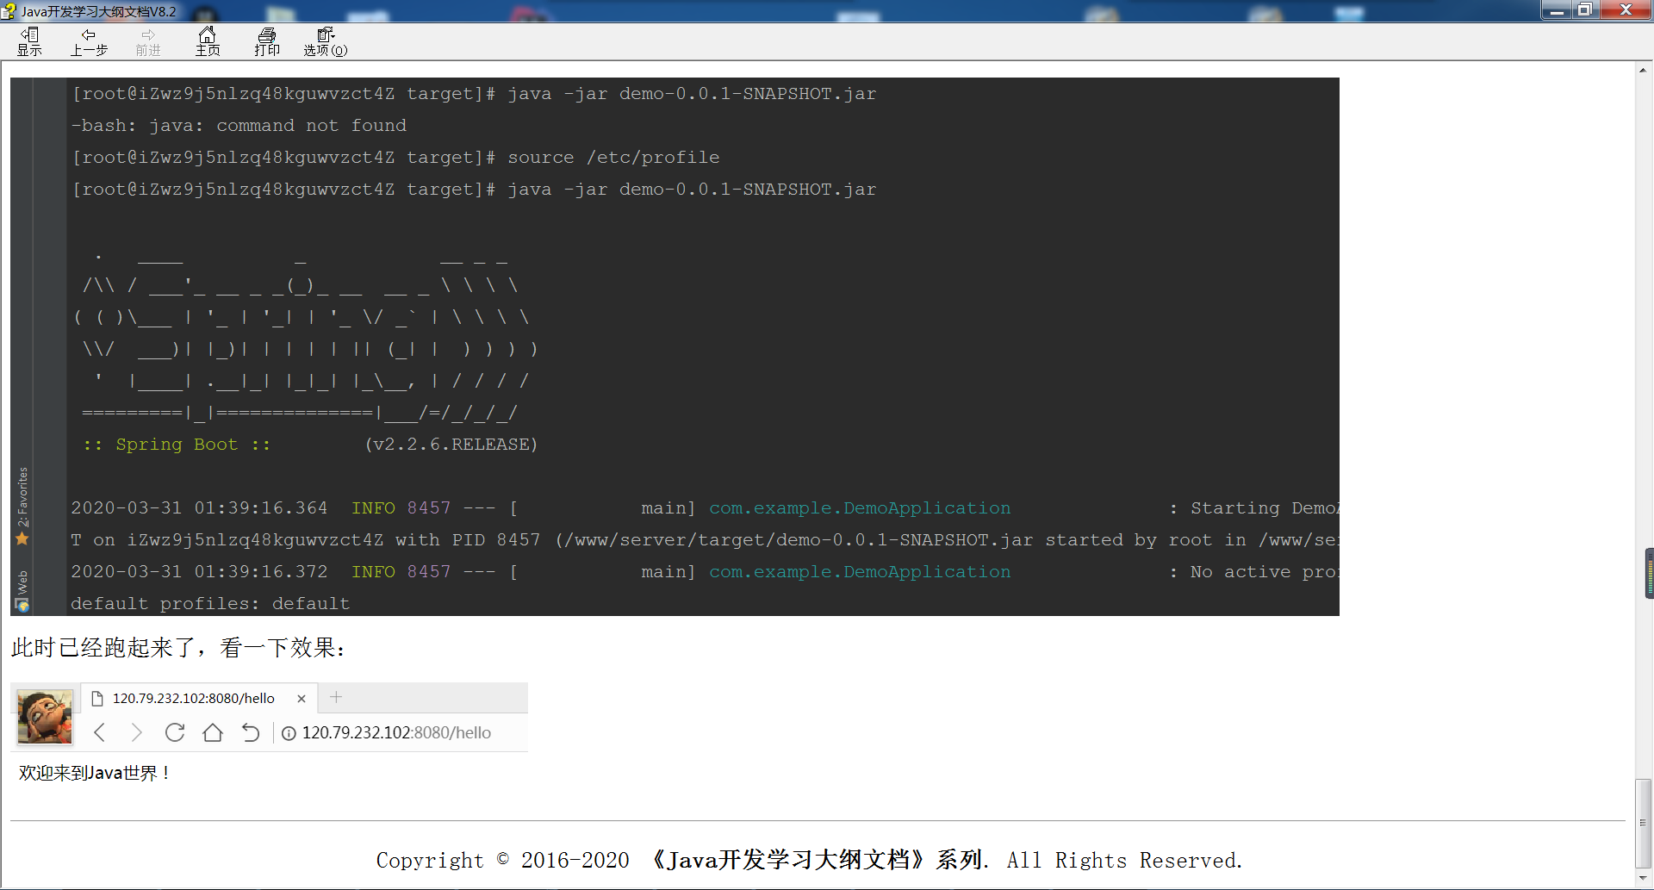Viewport: 1654px width, 890px height.
Task: Click the Favorites side tab in screenshot
Action: pos(22,496)
